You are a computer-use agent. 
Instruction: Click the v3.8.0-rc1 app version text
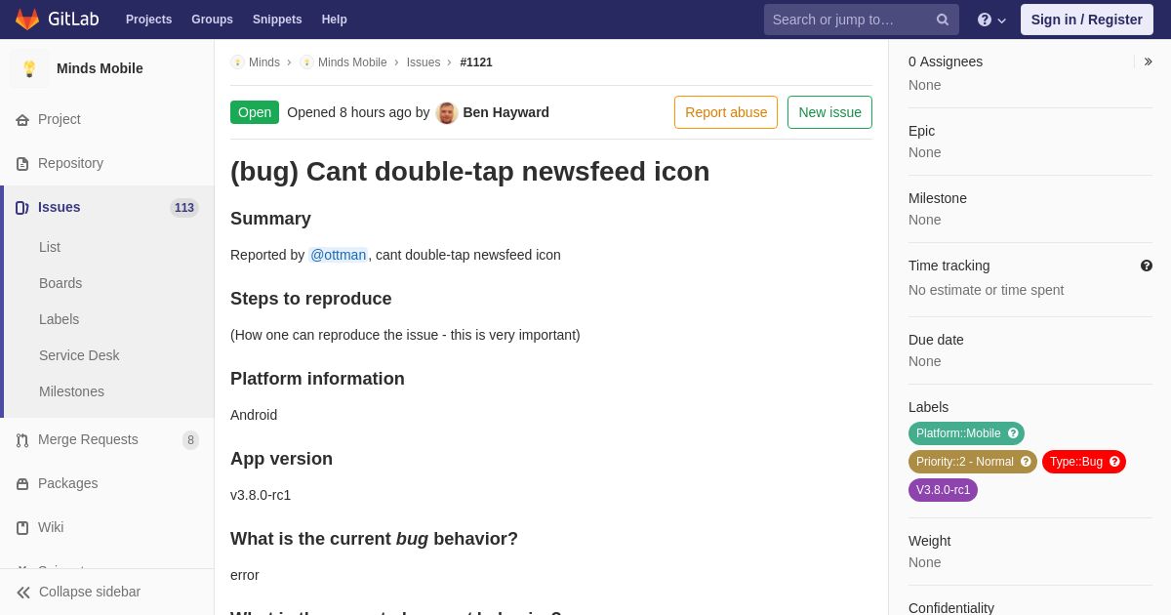(261, 495)
